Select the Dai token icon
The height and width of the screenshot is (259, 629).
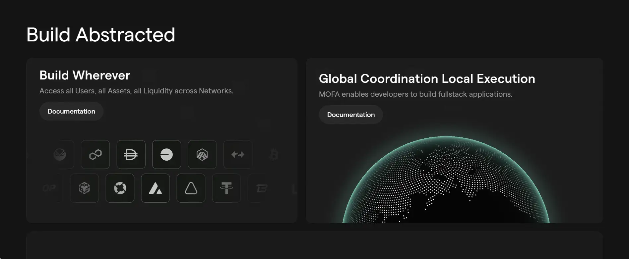(x=131, y=154)
